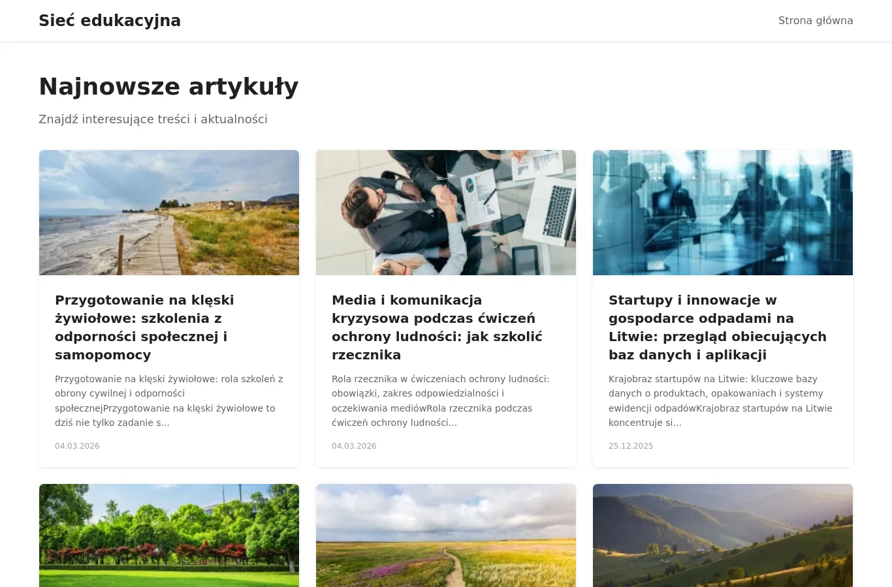
Task: Open the Media i komunikacja kryzysowa article title
Action: coord(437,327)
